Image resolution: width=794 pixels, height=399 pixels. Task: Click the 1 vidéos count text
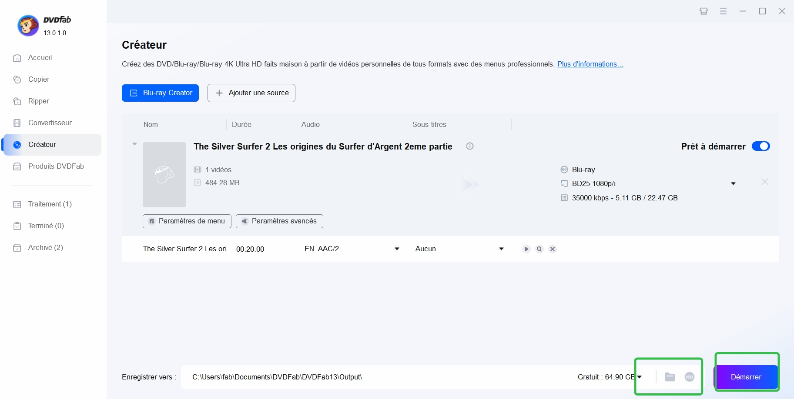pyautogui.click(x=218, y=170)
